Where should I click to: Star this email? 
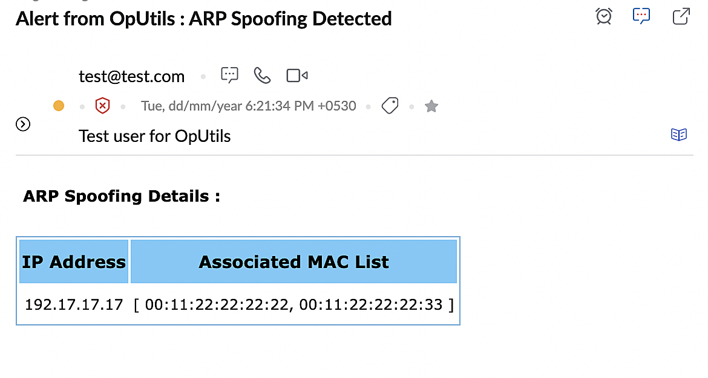coord(431,106)
